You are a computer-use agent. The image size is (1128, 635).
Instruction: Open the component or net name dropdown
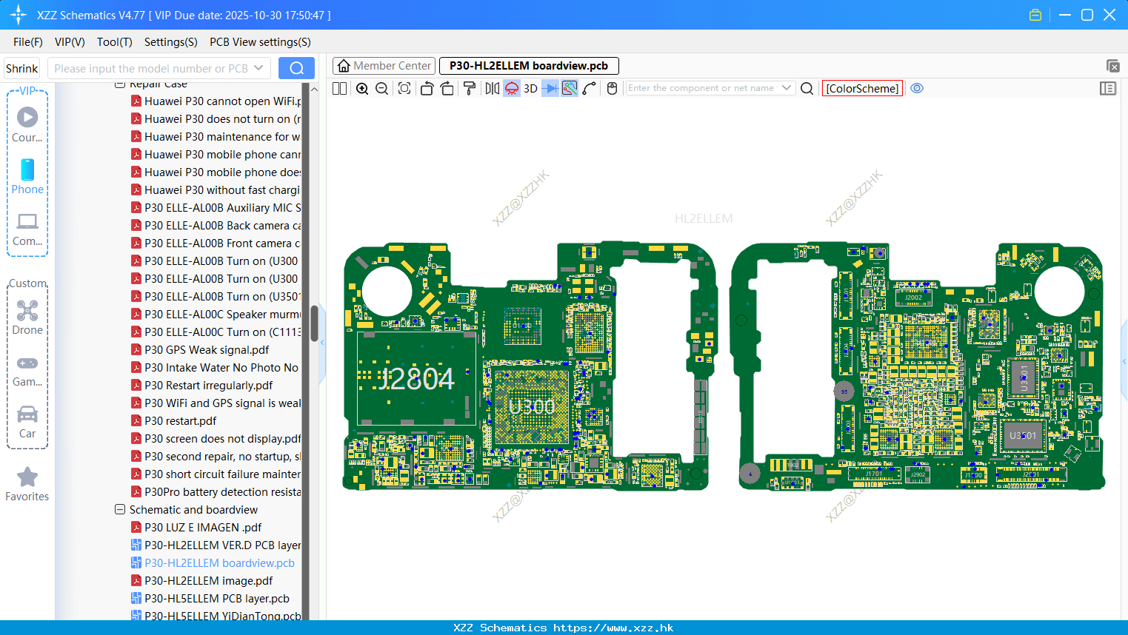(x=787, y=88)
